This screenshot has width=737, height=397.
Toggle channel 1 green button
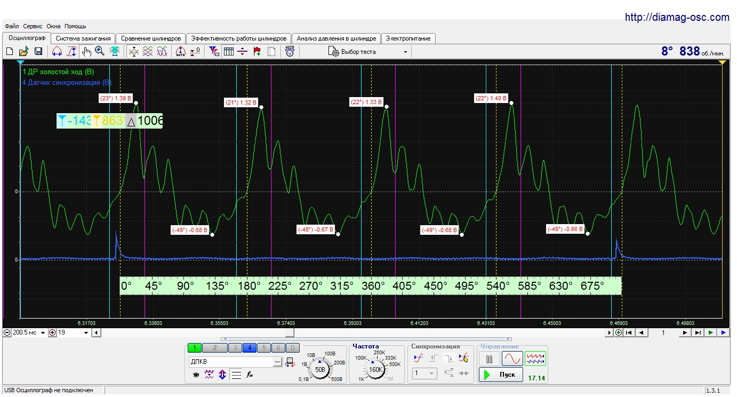[195, 348]
